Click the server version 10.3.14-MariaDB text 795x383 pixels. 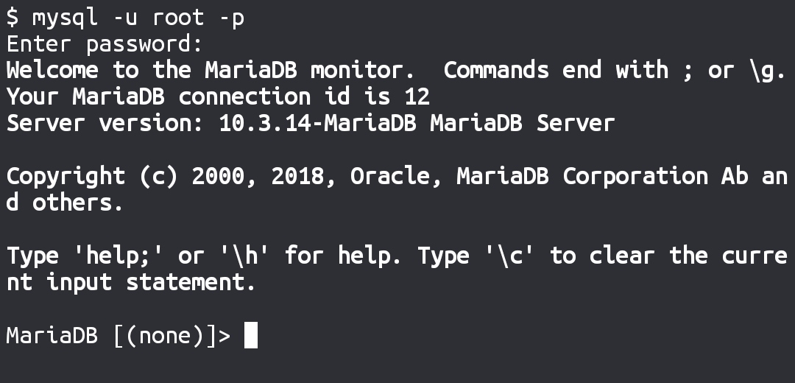(x=317, y=123)
